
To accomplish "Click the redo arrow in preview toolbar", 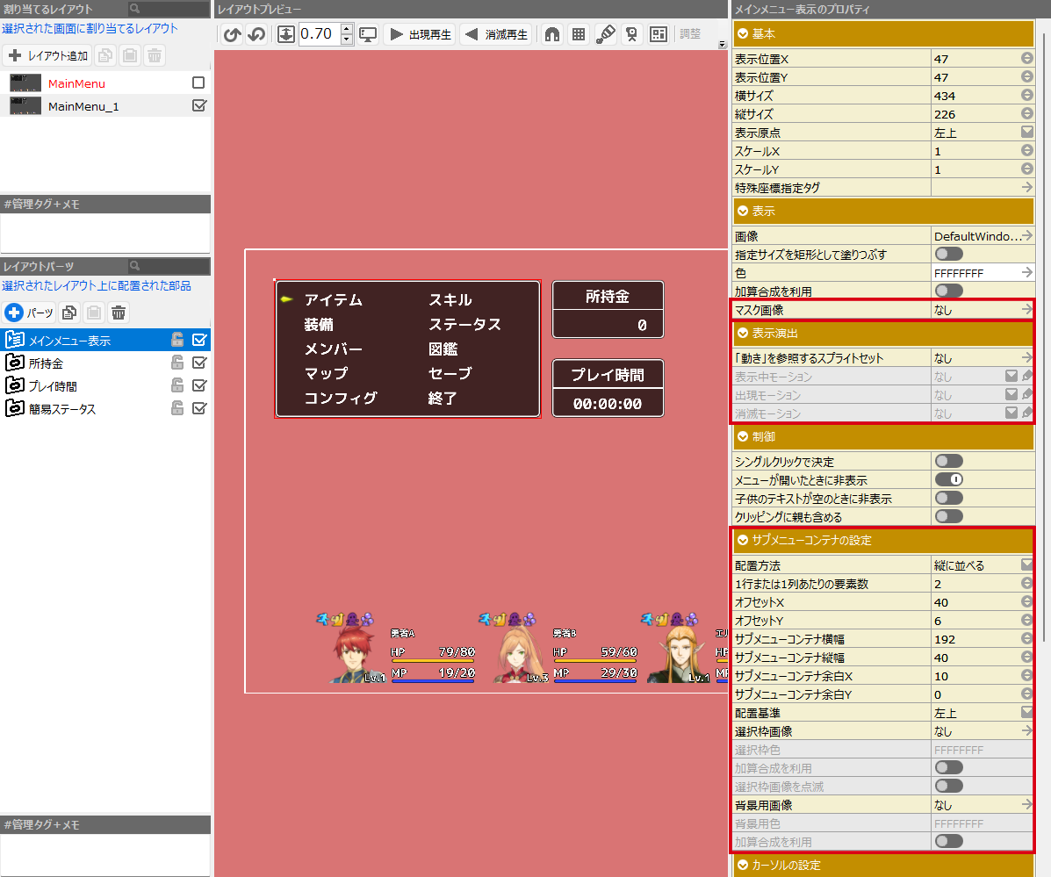I will click(x=256, y=35).
